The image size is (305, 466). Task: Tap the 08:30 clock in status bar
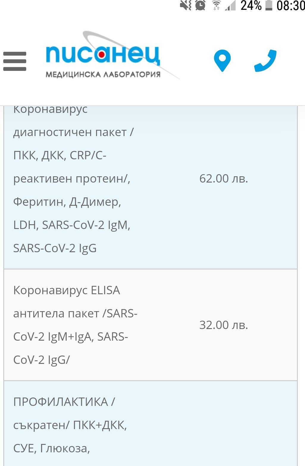[x=290, y=5]
